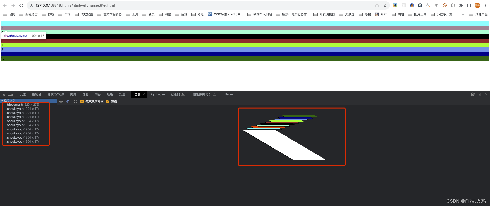Bookmark this page with the star icon

pyautogui.click(x=385, y=5)
